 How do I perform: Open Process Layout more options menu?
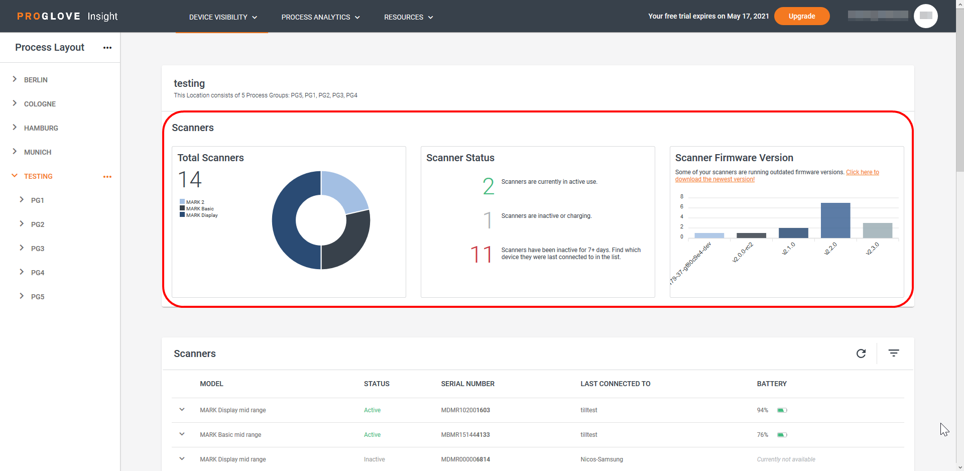tap(107, 48)
